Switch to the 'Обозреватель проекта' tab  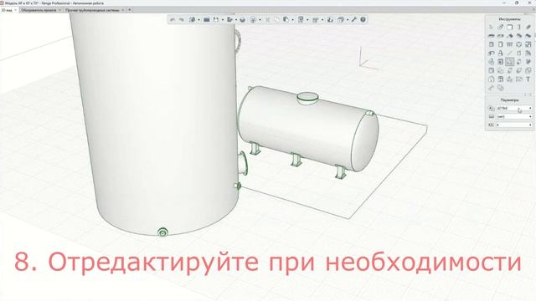tap(39, 10)
